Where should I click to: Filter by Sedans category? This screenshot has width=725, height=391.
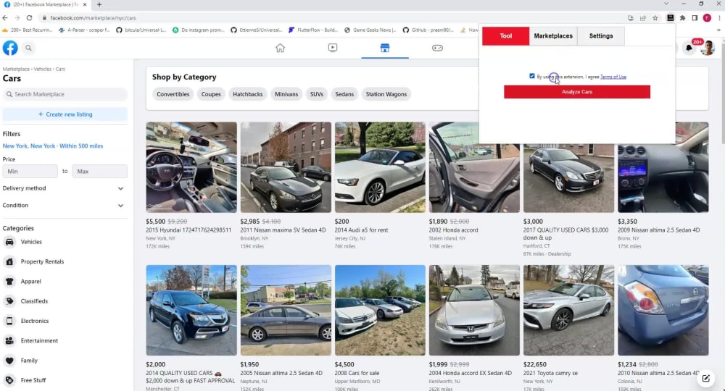tap(344, 94)
